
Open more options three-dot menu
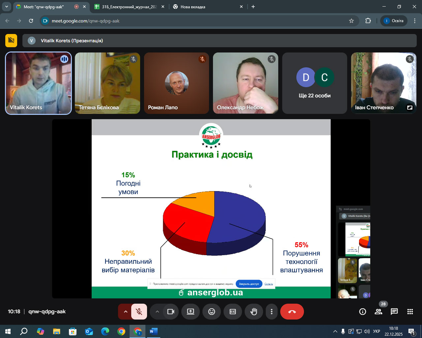tap(271, 312)
